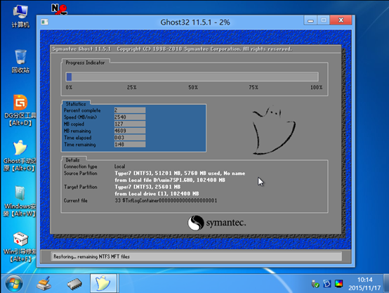This screenshot has width=389, height=293.
Task: Click the Connection type value Local
Action: coord(120,167)
